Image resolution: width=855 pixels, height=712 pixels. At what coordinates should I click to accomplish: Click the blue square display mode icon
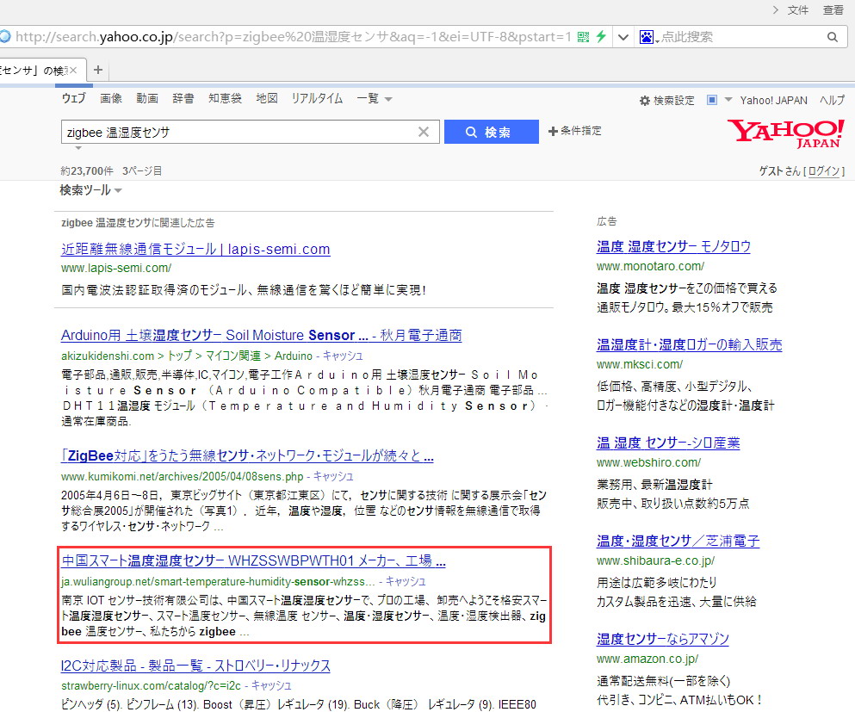pos(711,100)
